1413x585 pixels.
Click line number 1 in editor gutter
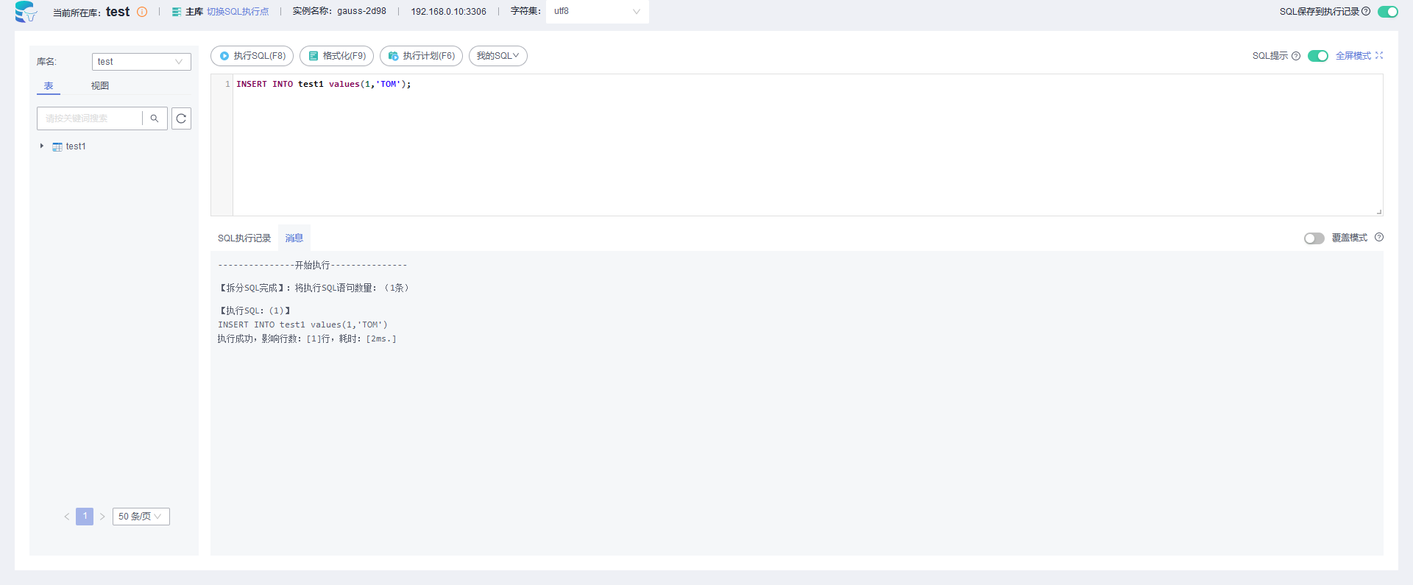[x=227, y=84]
